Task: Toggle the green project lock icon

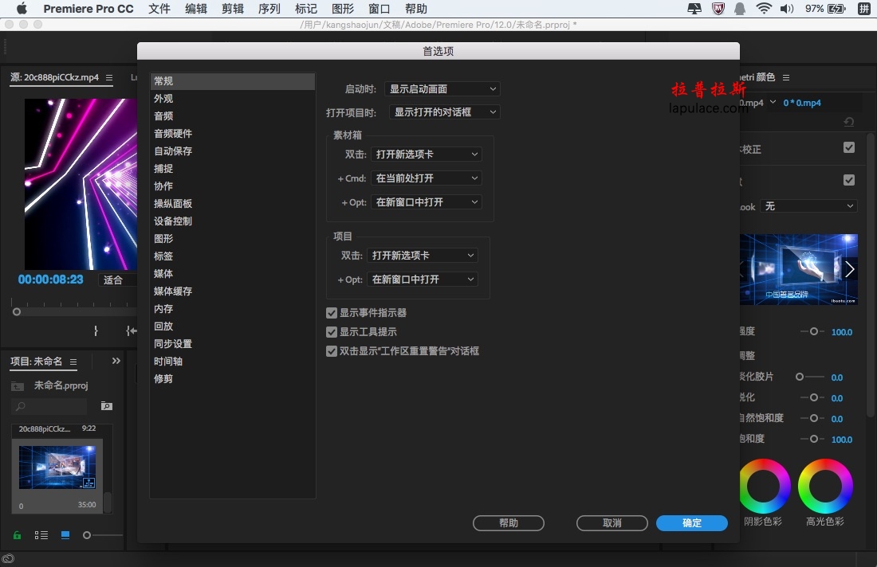Action: coord(18,535)
